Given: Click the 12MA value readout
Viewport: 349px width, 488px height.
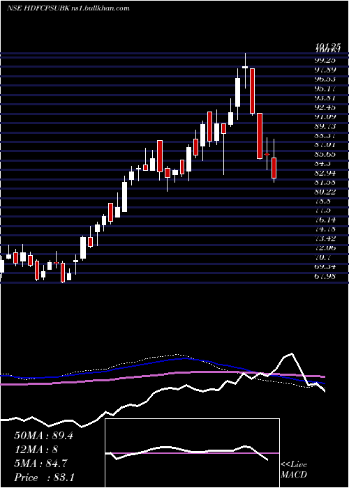Looking at the screenshot, I should coord(36,450).
